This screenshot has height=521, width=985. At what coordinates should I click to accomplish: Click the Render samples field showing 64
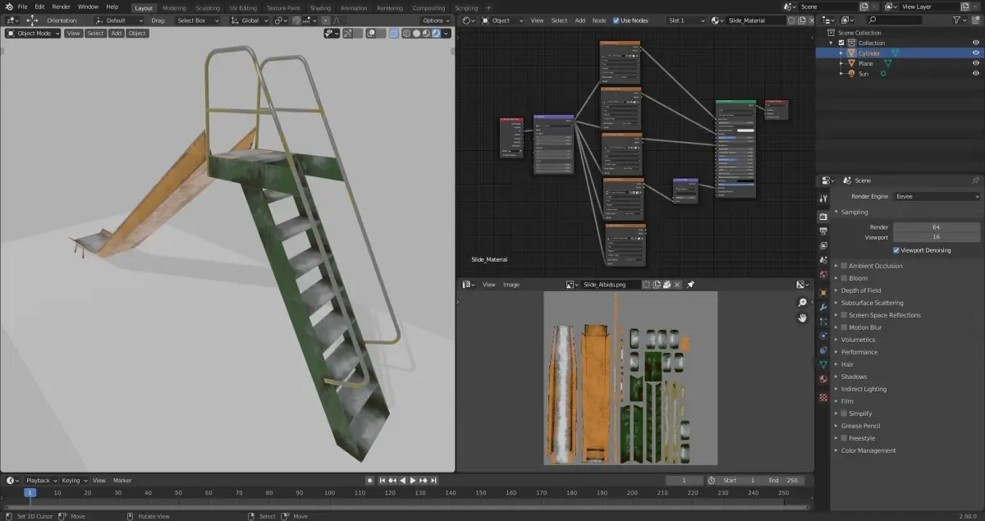click(936, 226)
